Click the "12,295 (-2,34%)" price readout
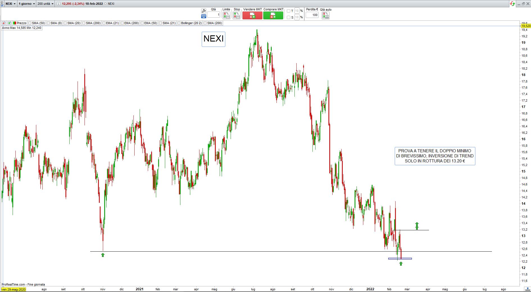Screen dimensions: 531x292 pos(73,4)
